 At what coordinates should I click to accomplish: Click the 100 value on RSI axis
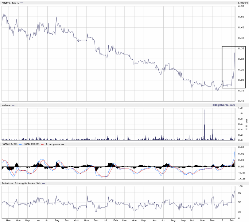241,186
